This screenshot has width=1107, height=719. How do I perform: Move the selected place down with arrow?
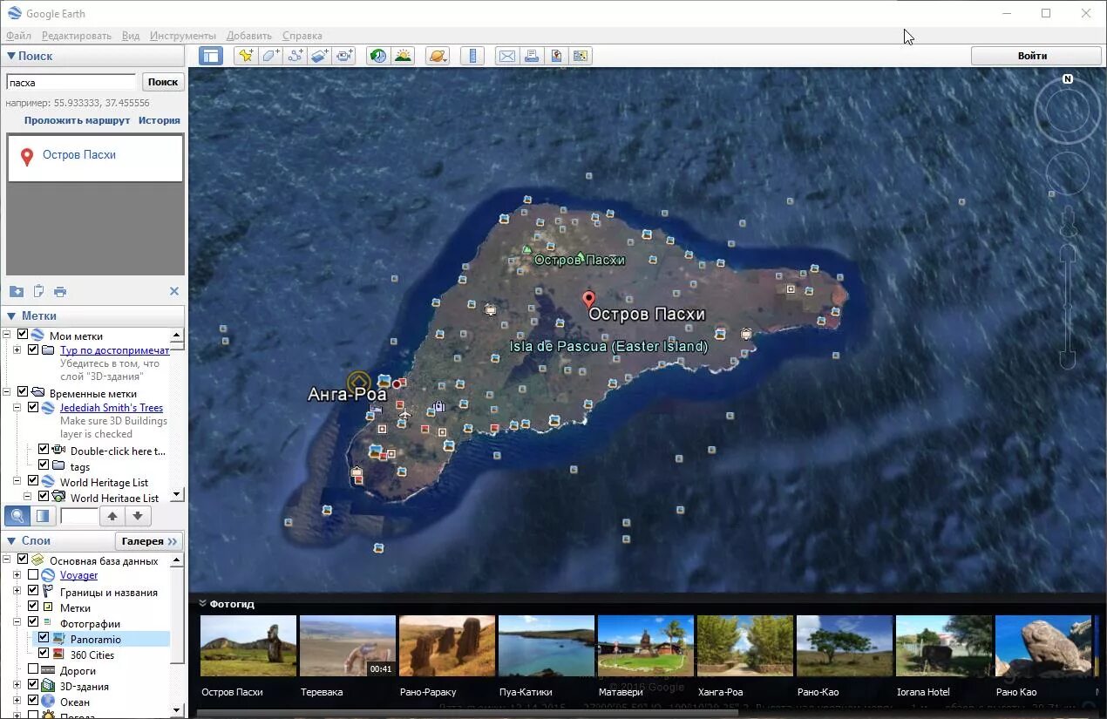(138, 516)
